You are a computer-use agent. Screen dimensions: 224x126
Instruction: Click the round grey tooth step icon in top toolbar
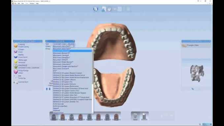[110, 9]
